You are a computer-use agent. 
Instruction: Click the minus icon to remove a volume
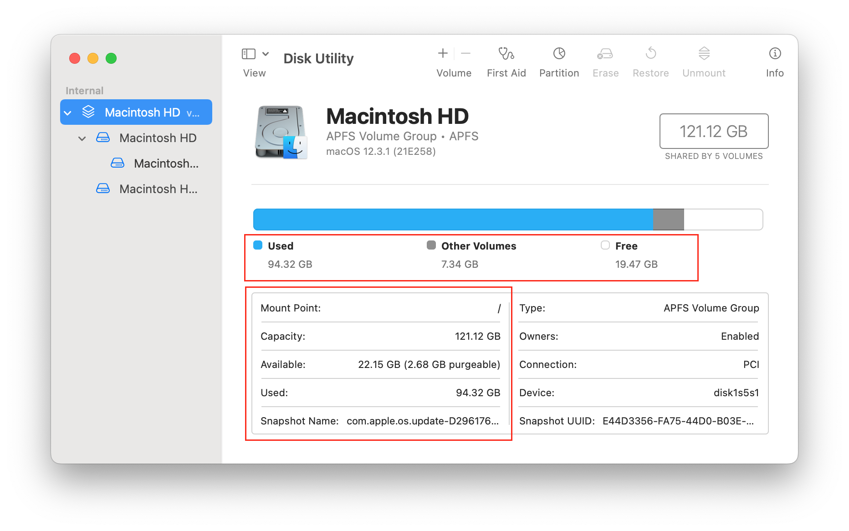point(466,53)
